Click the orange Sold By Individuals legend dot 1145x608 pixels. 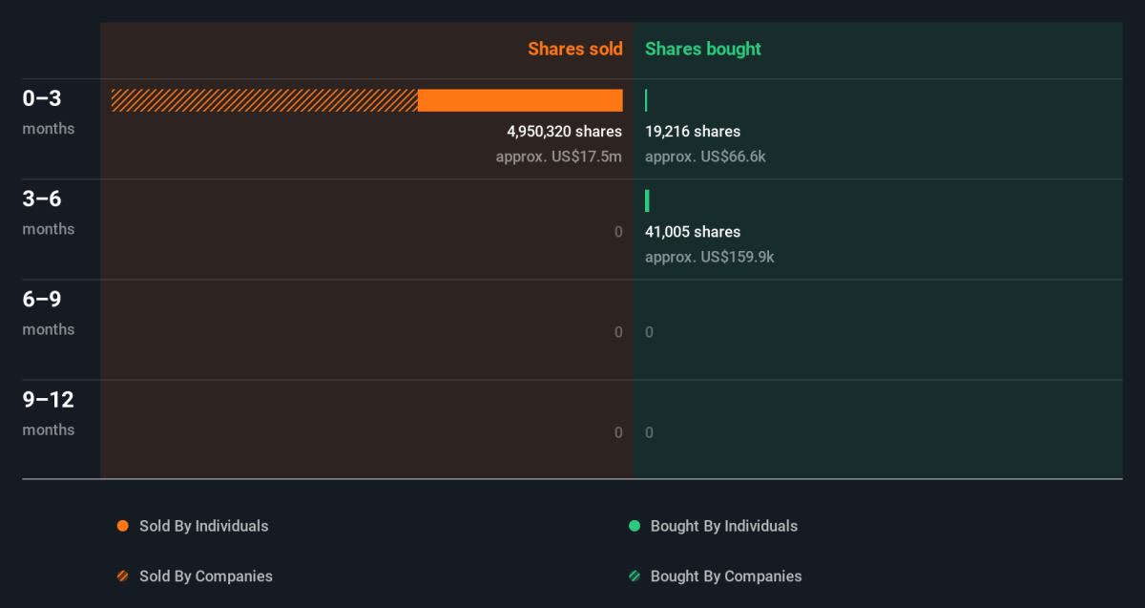pyautogui.click(x=122, y=526)
